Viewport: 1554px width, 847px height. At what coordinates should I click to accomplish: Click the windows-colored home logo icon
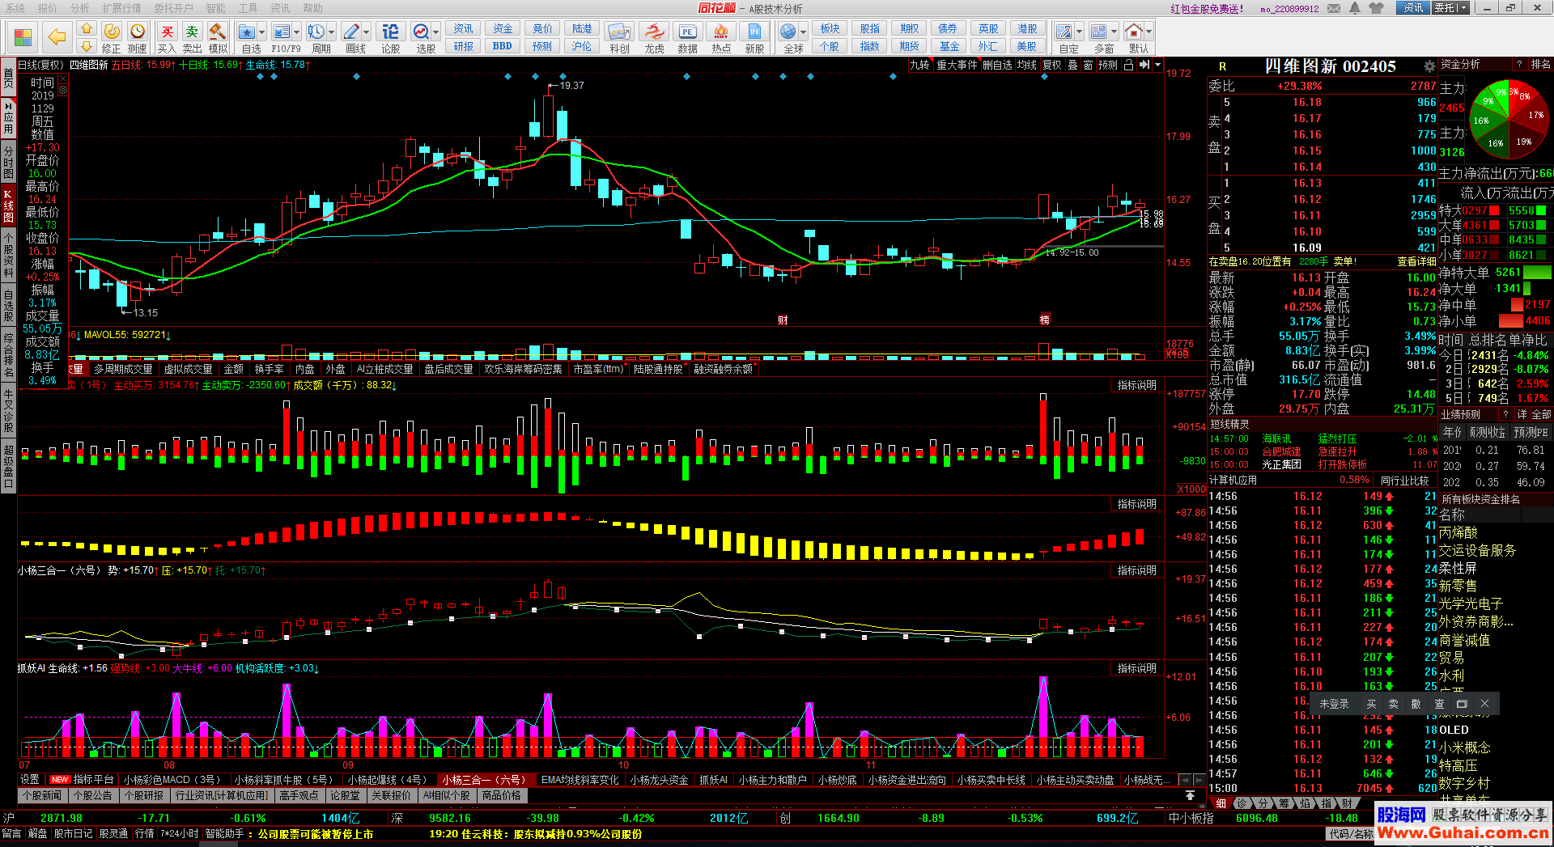tap(23, 37)
